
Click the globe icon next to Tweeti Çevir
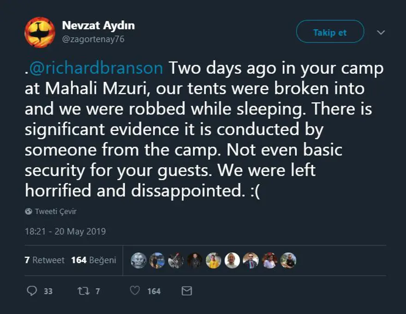29,211
